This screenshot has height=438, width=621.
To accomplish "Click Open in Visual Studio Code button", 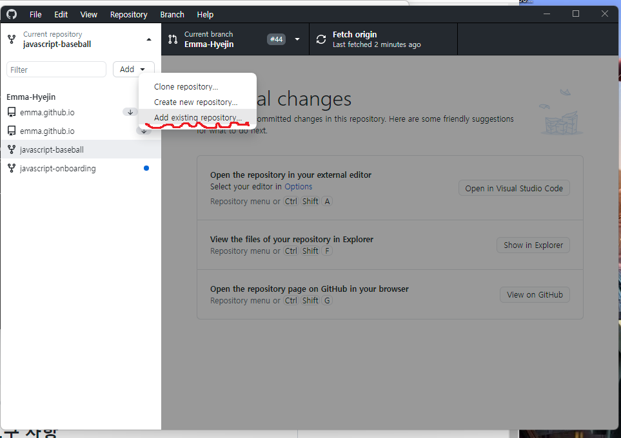I will tap(514, 188).
